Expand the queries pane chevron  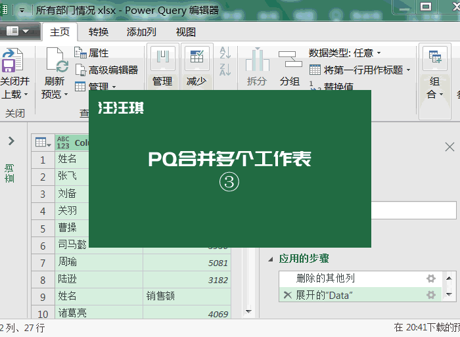click(11, 141)
